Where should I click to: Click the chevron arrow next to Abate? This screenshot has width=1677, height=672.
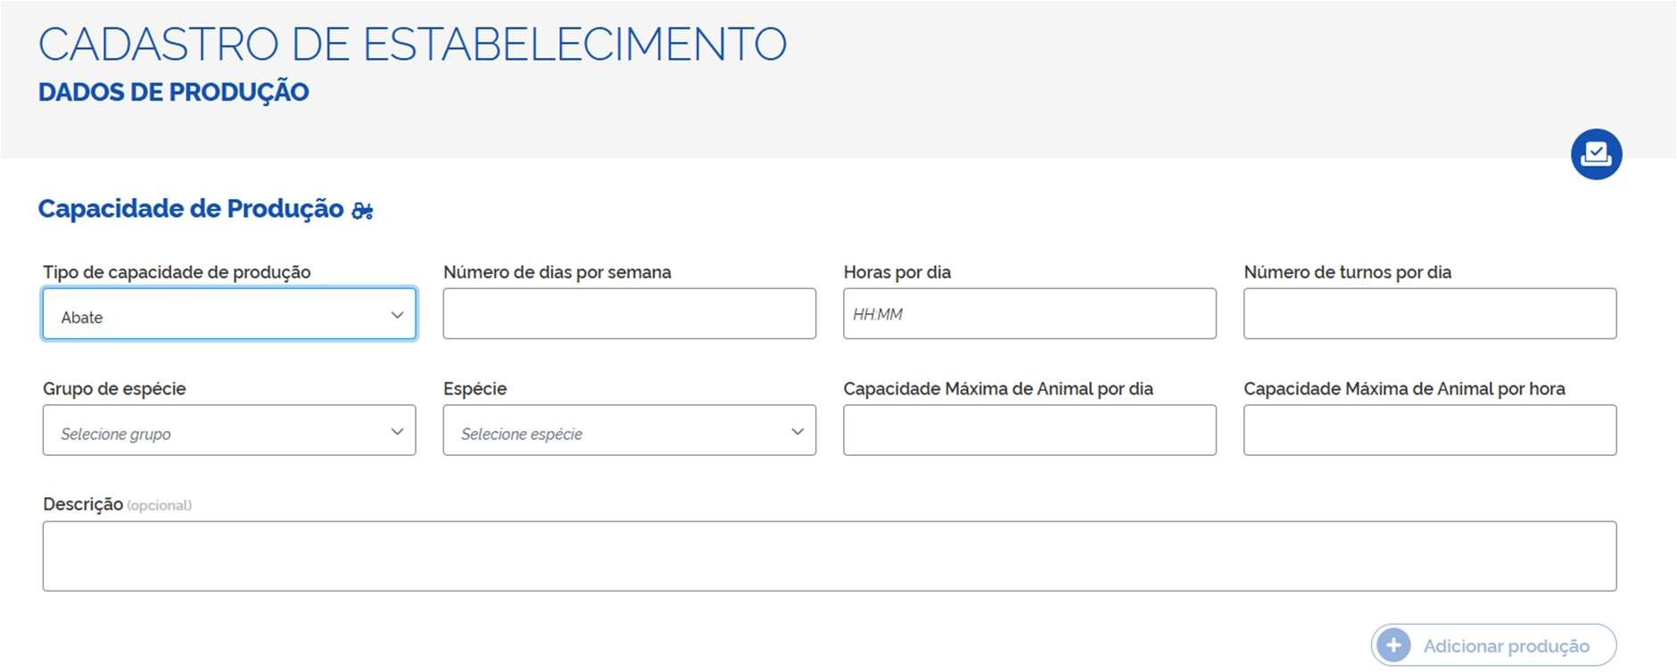397,315
